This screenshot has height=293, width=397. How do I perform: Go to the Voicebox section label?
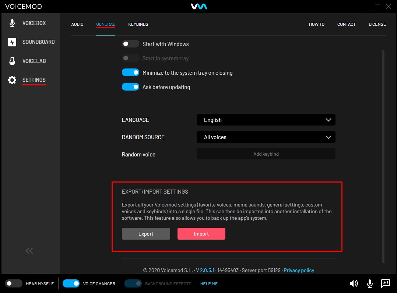(x=34, y=23)
